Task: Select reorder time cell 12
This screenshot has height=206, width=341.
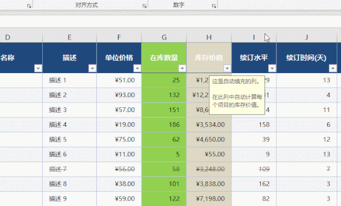Action: [307, 139]
